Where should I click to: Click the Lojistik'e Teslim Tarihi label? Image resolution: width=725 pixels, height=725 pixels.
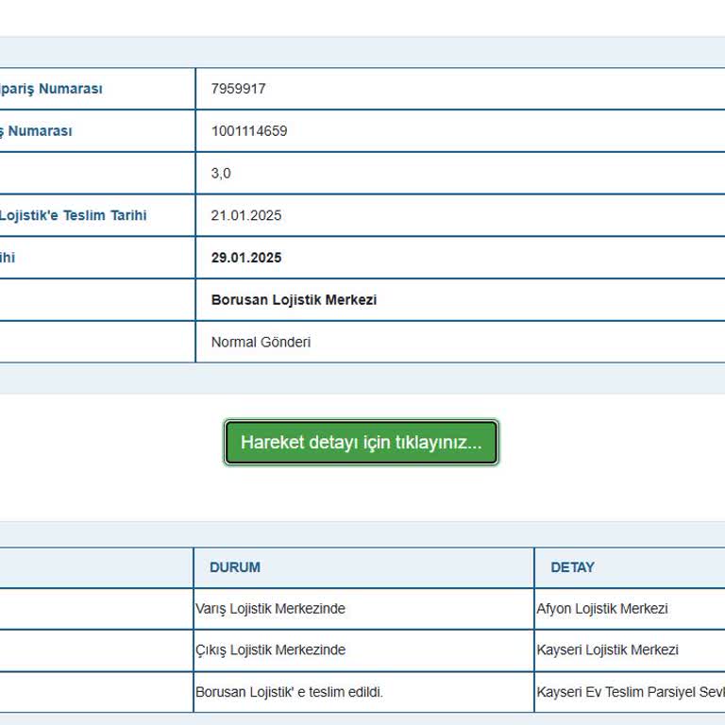click(73, 215)
